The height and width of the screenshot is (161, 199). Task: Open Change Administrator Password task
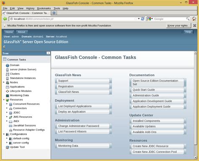point(84,126)
